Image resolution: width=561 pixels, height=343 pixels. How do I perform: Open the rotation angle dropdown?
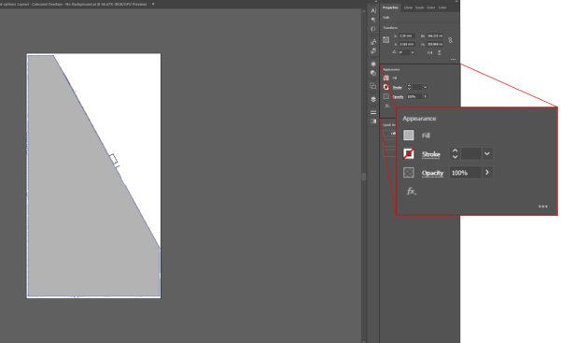click(x=413, y=52)
